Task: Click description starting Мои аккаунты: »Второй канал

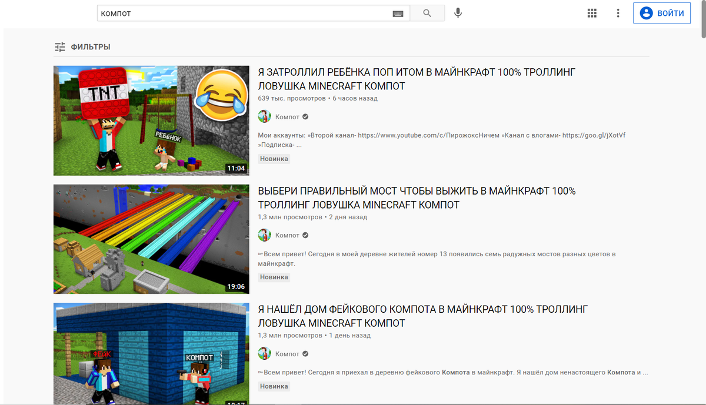Action: pos(442,139)
